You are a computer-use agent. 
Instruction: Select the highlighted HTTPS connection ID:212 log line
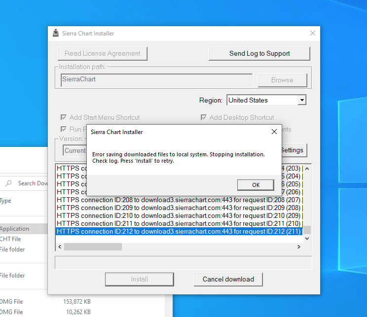point(179,231)
